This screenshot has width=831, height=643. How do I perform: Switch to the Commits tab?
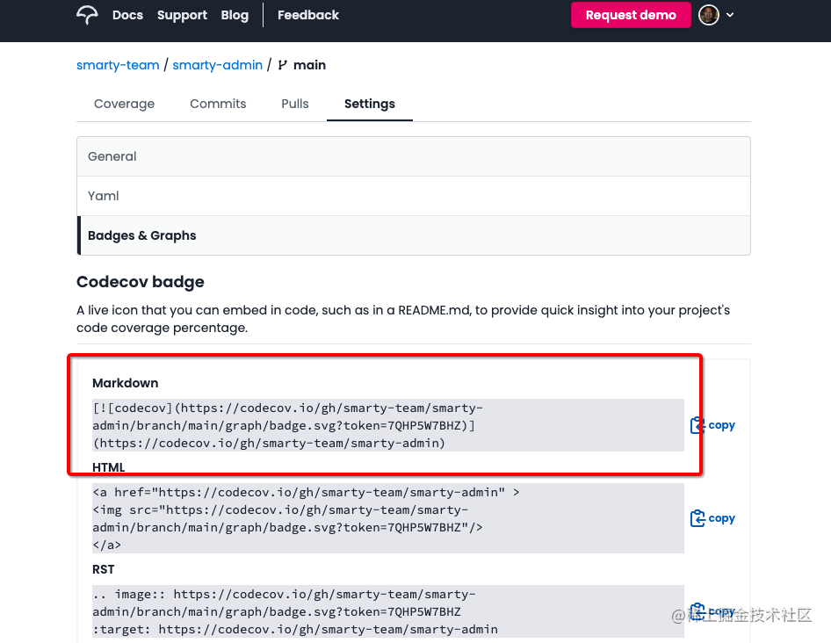218,104
